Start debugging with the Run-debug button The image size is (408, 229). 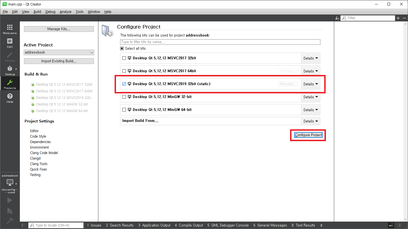point(10,211)
